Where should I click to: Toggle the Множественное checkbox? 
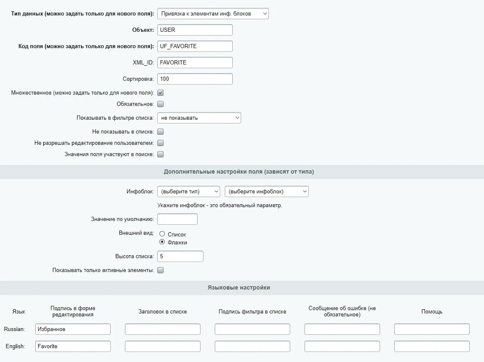[161, 93]
